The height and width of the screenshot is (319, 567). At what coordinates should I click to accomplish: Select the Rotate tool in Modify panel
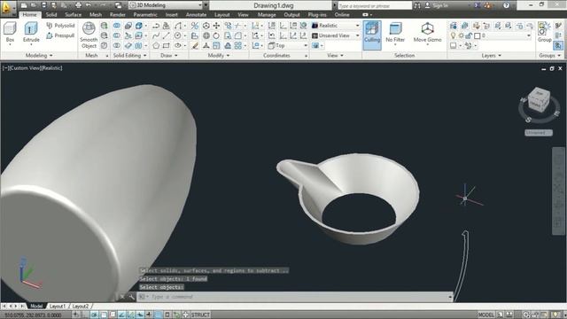coord(216,35)
